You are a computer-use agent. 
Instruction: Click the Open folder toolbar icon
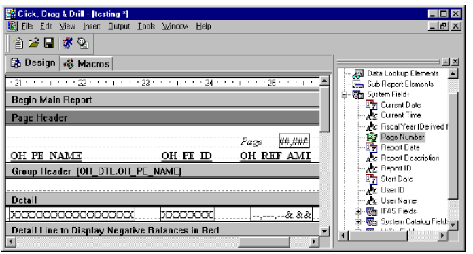(33, 43)
